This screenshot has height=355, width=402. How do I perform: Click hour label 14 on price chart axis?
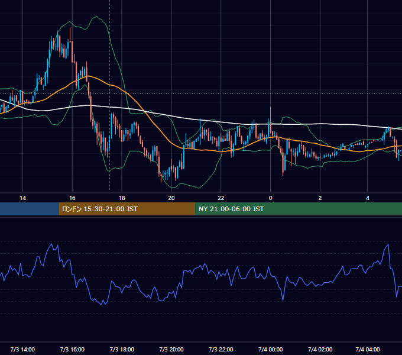[22, 198]
